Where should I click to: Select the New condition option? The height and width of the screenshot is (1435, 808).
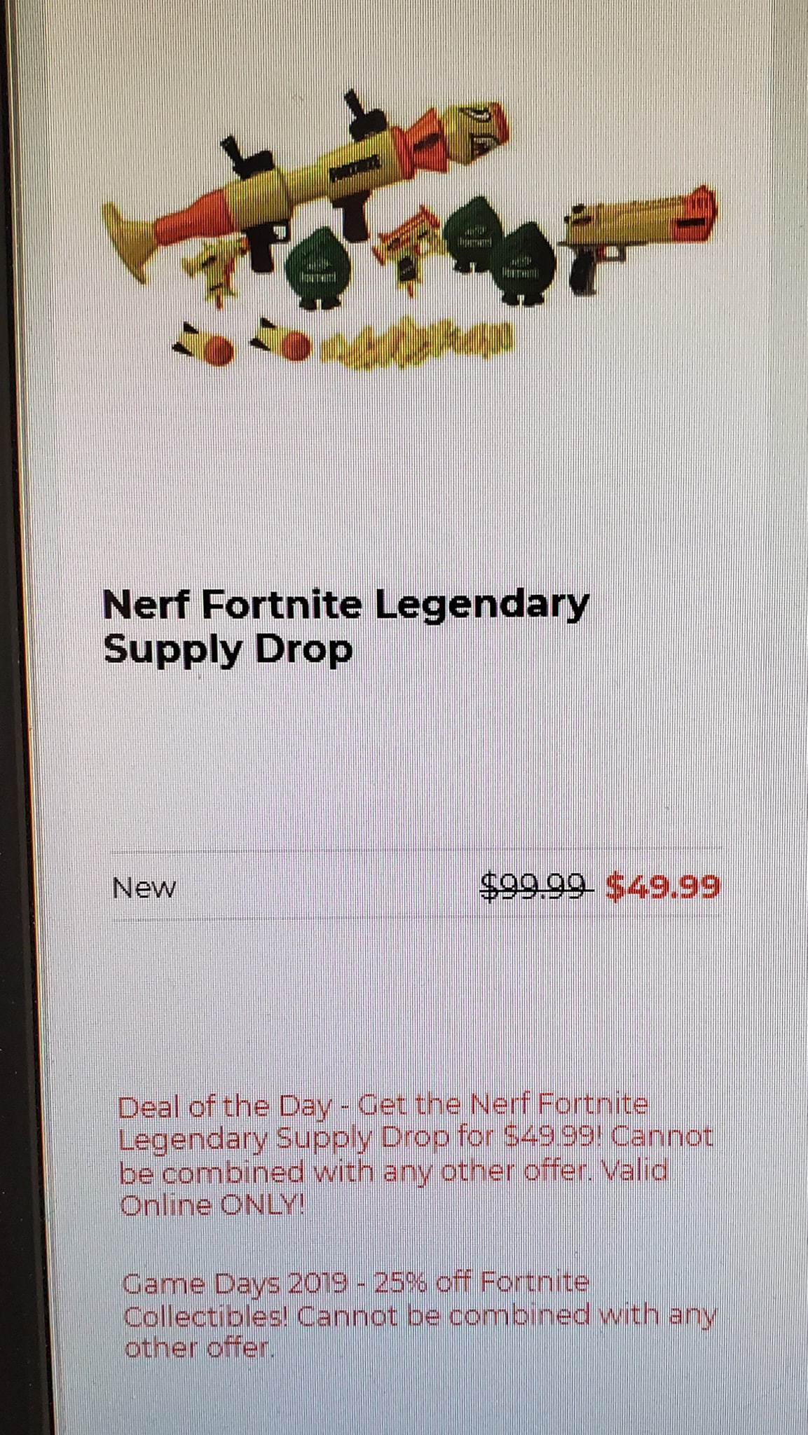(144, 888)
